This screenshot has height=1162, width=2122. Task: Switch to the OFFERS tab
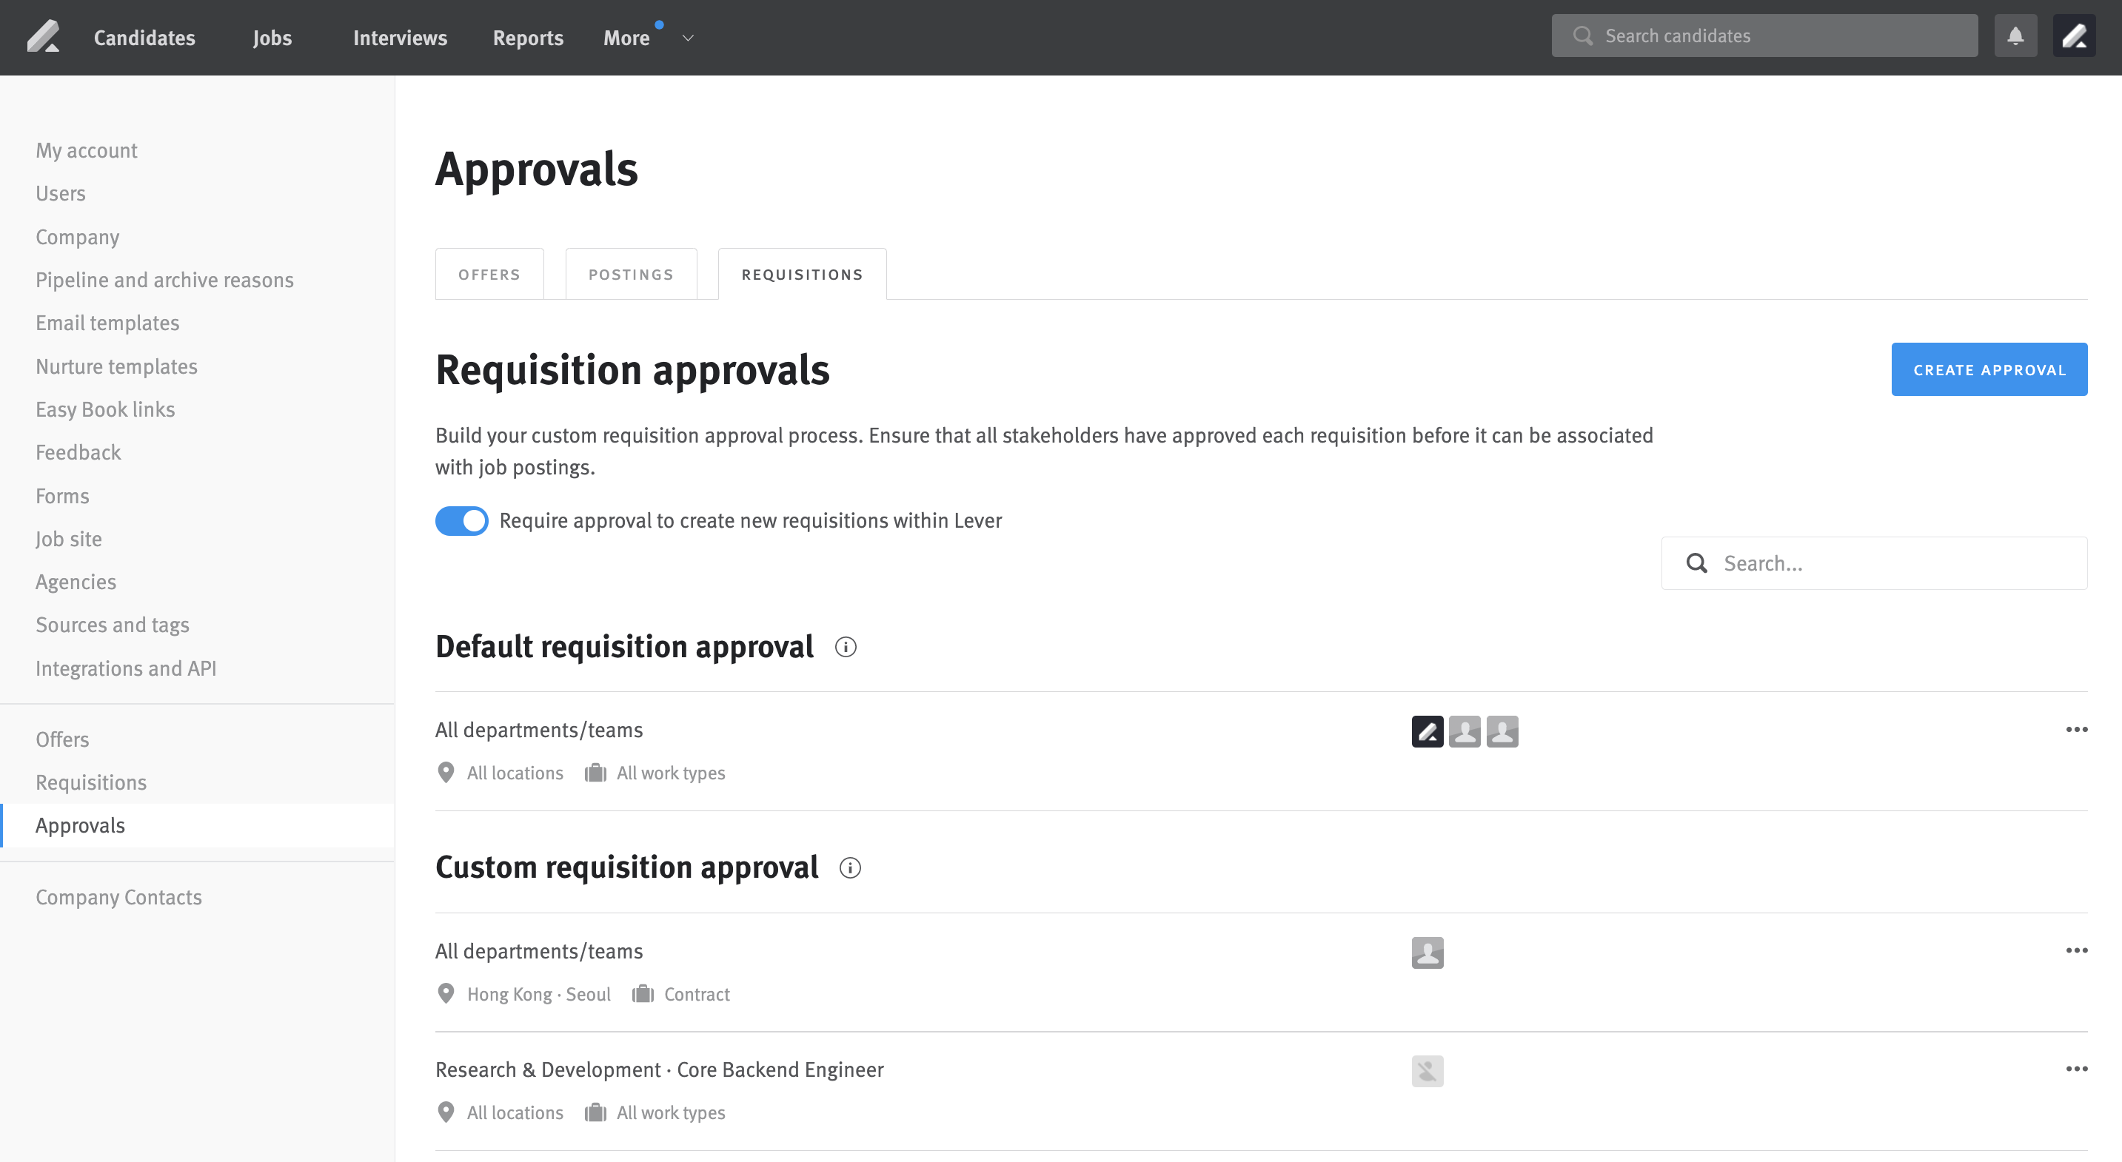(489, 273)
